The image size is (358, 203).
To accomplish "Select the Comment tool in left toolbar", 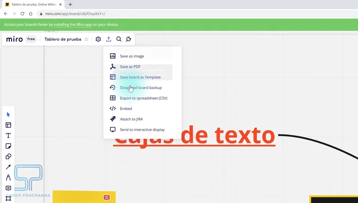I will pyautogui.click(x=9, y=188).
